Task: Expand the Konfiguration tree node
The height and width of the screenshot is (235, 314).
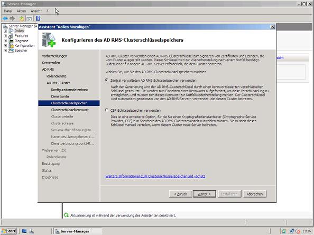Action: click(x=5, y=46)
